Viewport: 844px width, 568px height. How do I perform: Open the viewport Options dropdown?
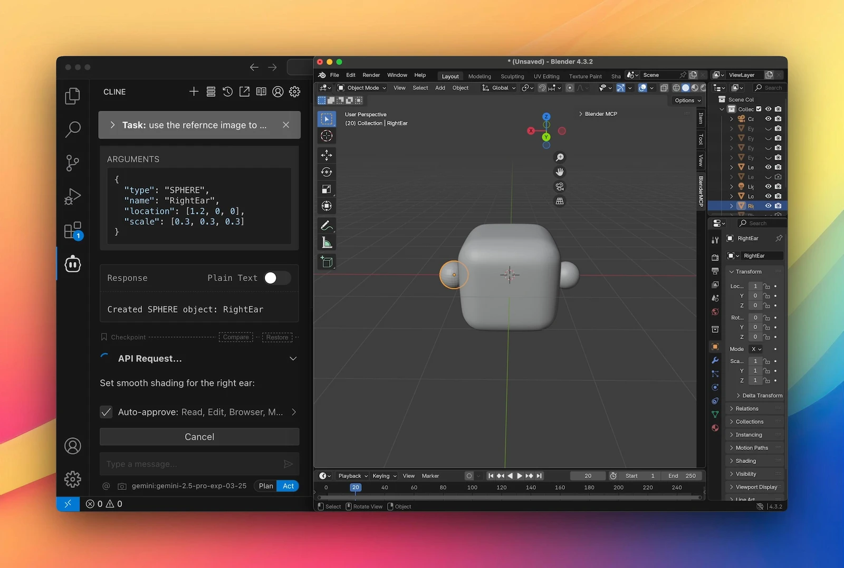[x=688, y=100]
